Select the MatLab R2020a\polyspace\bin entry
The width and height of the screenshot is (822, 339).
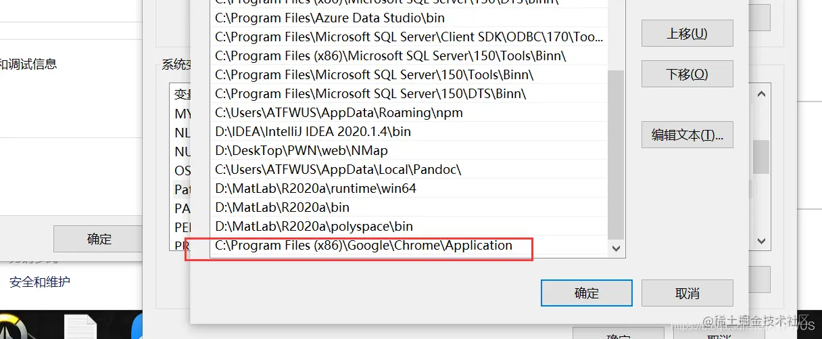[410, 227]
